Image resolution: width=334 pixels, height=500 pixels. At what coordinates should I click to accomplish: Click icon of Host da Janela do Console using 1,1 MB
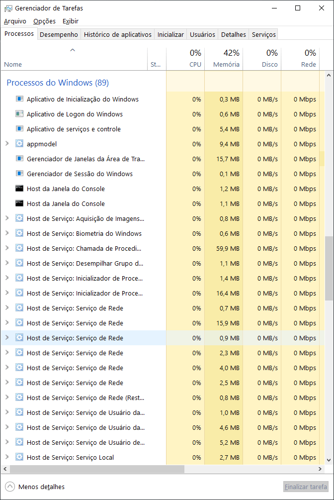(19, 203)
